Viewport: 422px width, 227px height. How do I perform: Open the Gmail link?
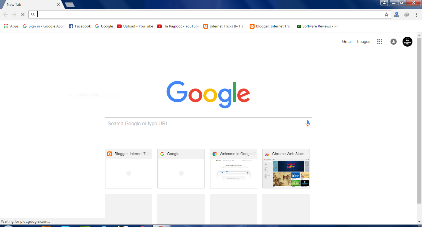[x=347, y=42]
